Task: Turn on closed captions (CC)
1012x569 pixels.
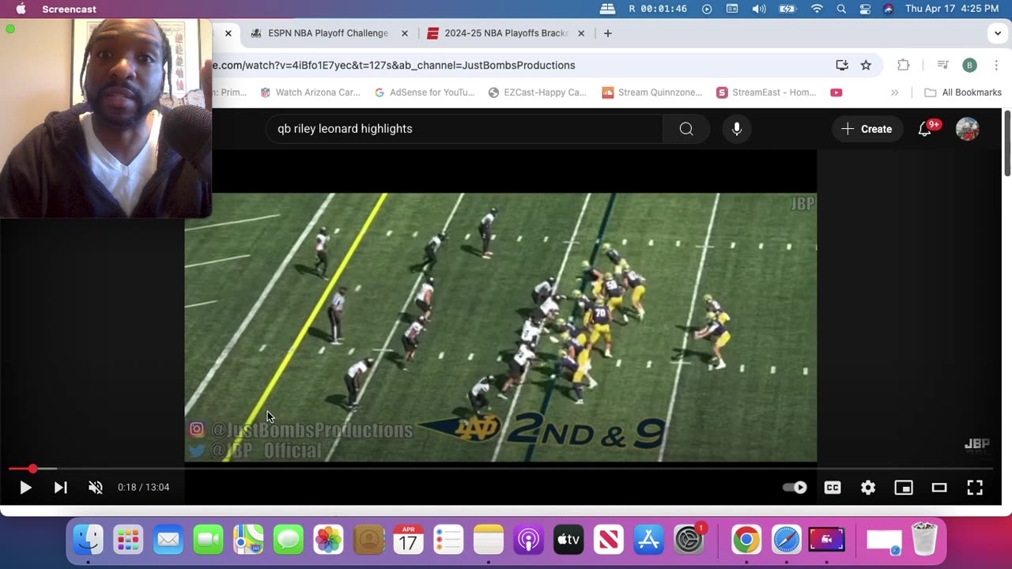Action: 833,488
